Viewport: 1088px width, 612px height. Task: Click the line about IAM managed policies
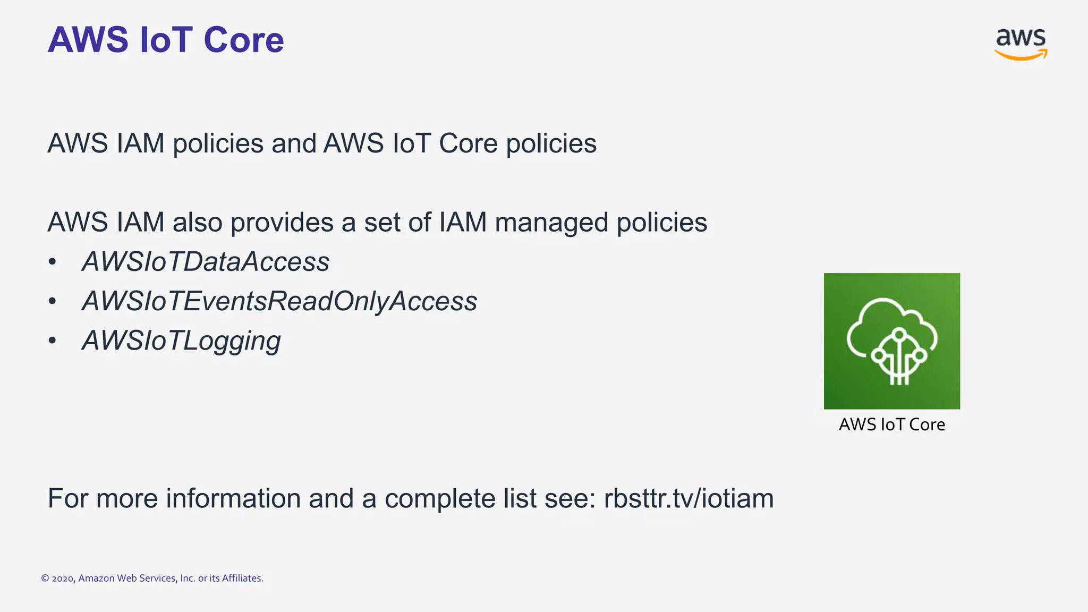point(377,222)
